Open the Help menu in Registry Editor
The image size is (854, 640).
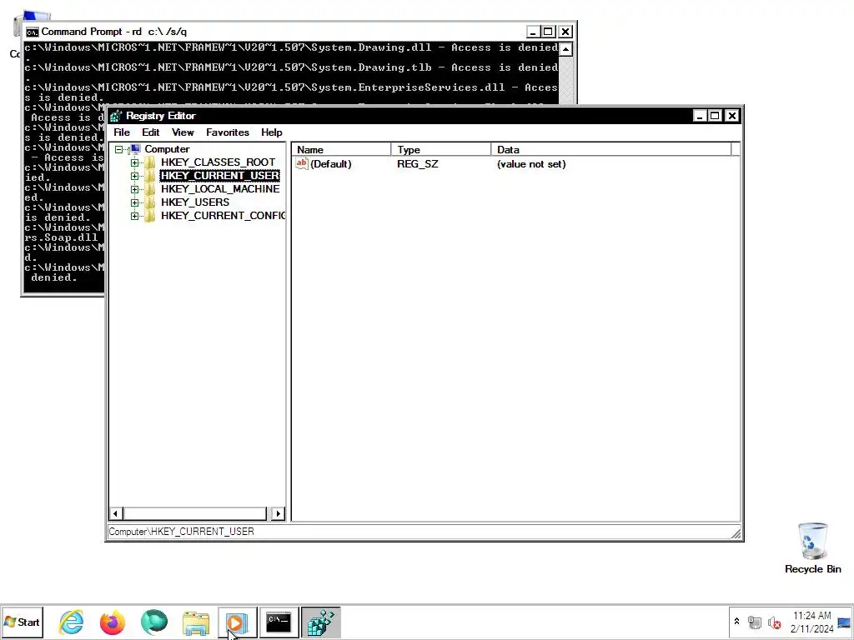(x=271, y=132)
